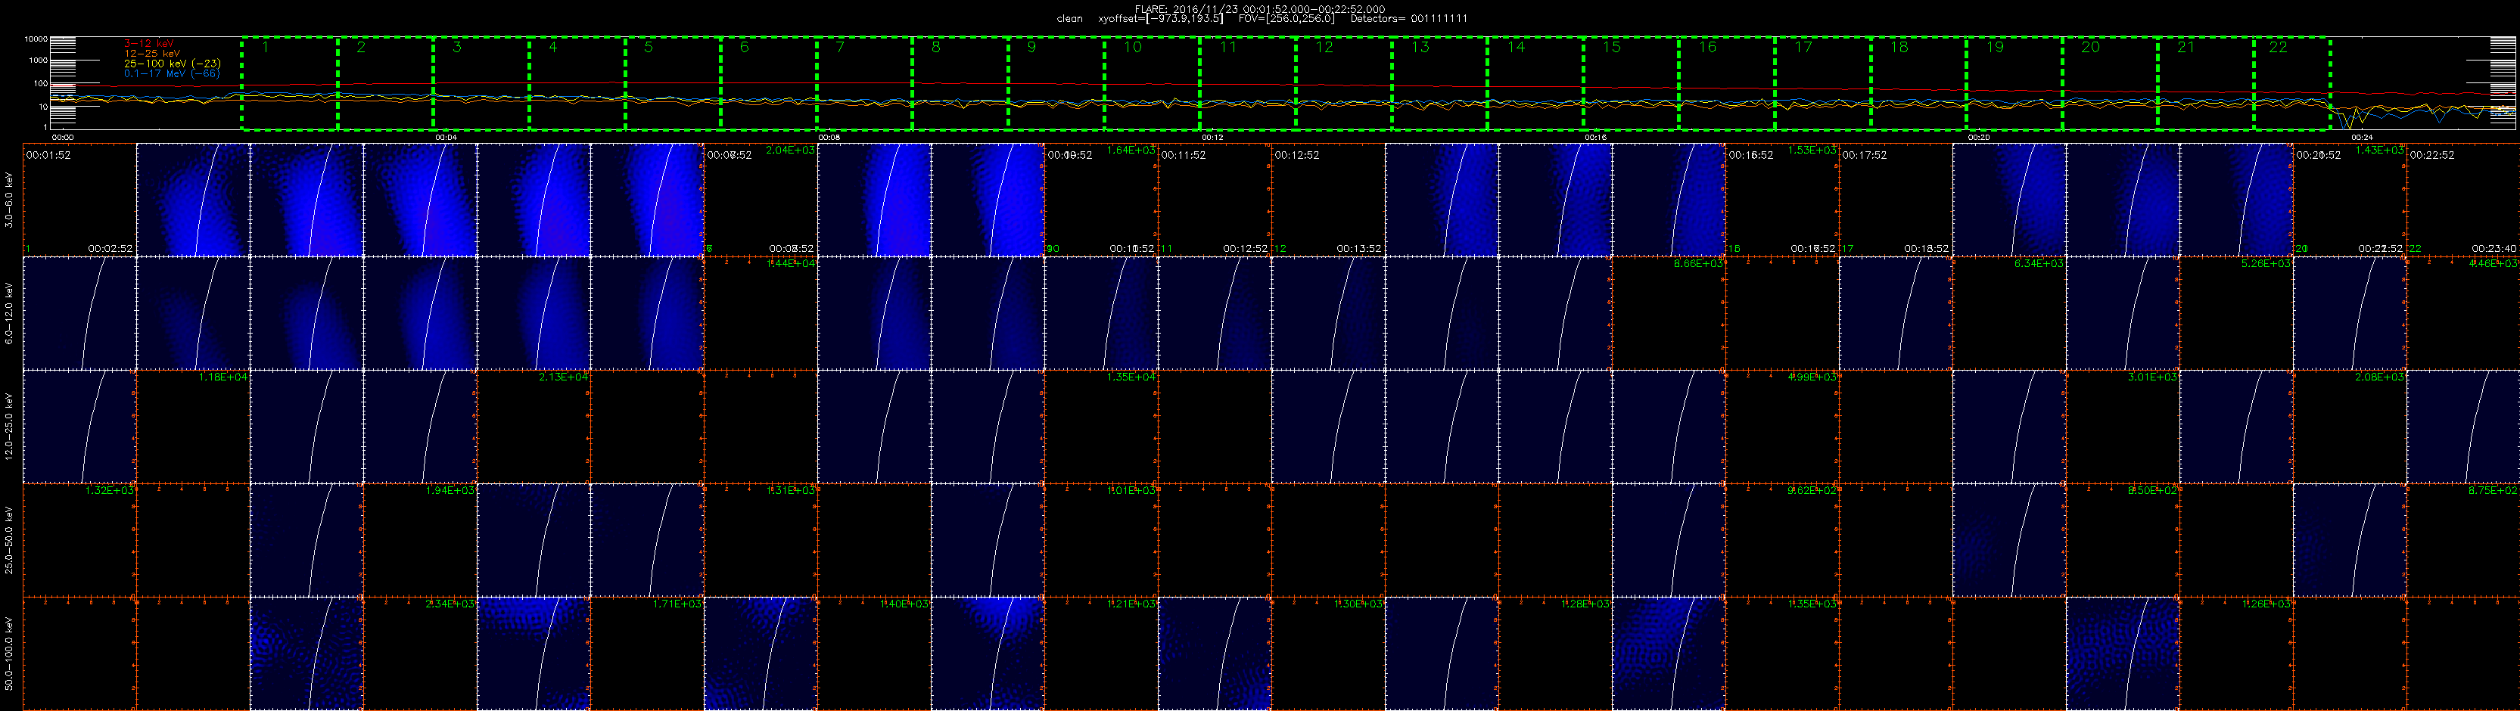Click the green '3.01E+03' peak value

(x=2152, y=377)
